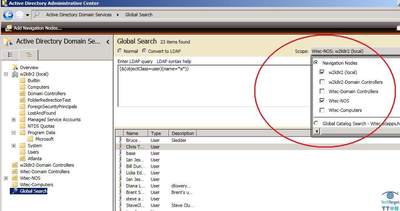Check the Wtec-Domain Controllers scope checkbox
This screenshot has width=400, height=211.
click(x=322, y=91)
